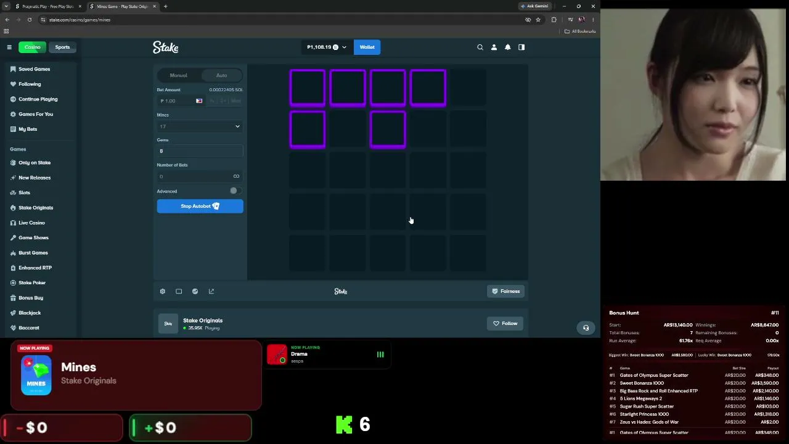Image resolution: width=789 pixels, height=444 pixels.
Task: Open the Wallet
Action: (x=367, y=47)
